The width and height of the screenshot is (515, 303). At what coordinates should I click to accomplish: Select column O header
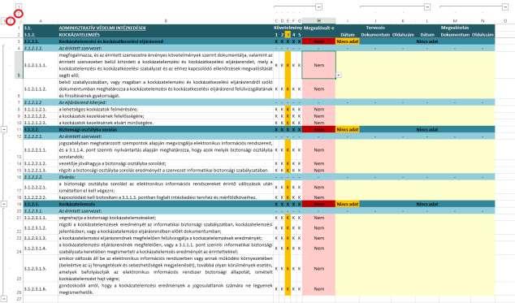[504, 21]
